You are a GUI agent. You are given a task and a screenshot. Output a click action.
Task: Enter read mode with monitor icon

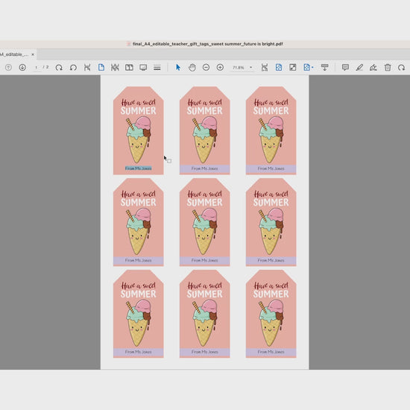click(143, 67)
